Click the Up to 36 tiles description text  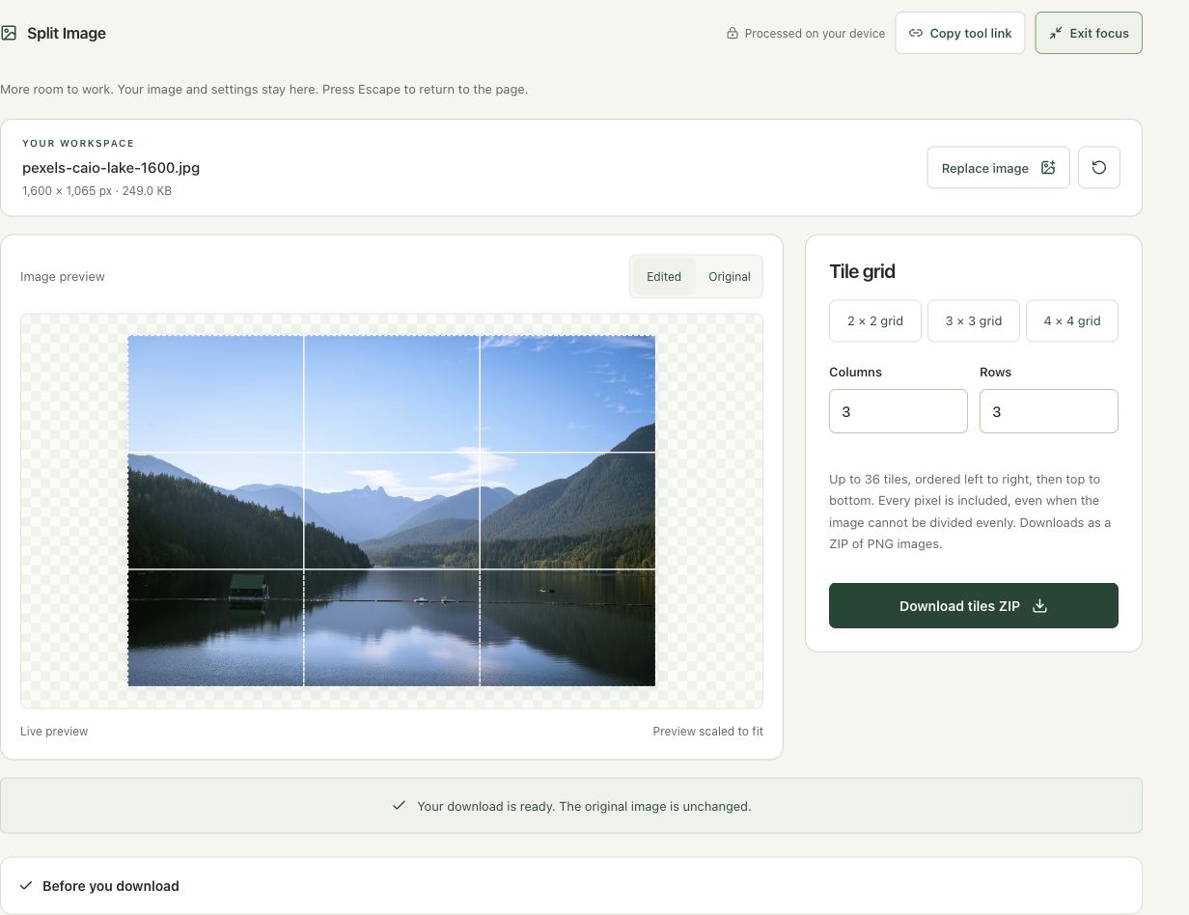click(970, 512)
